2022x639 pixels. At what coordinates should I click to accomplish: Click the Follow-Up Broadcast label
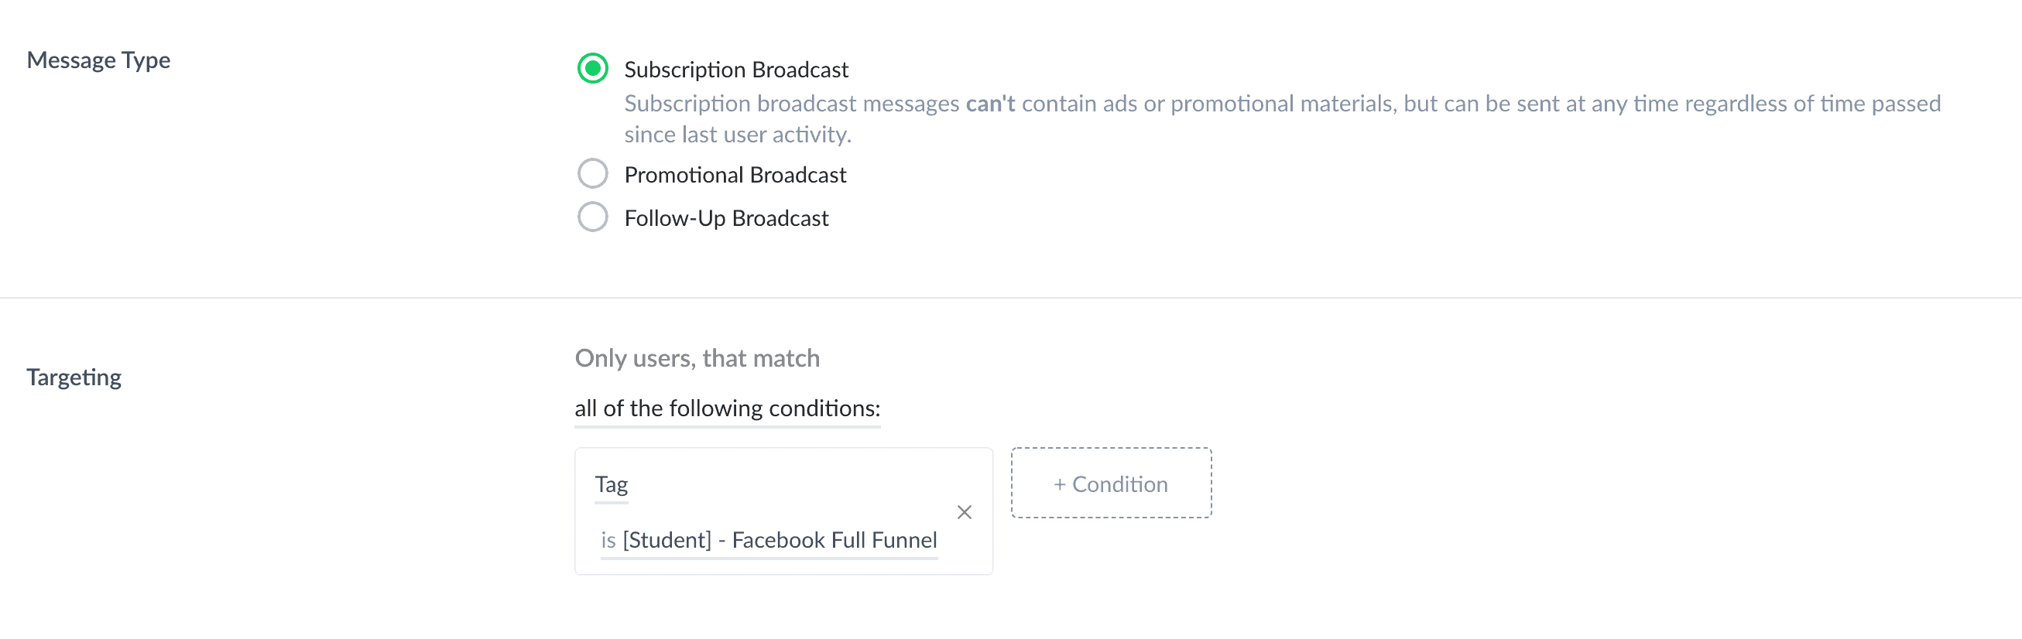[725, 218]
